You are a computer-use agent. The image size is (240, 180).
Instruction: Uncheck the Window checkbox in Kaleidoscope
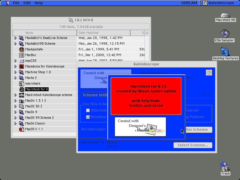coord(88,117)
